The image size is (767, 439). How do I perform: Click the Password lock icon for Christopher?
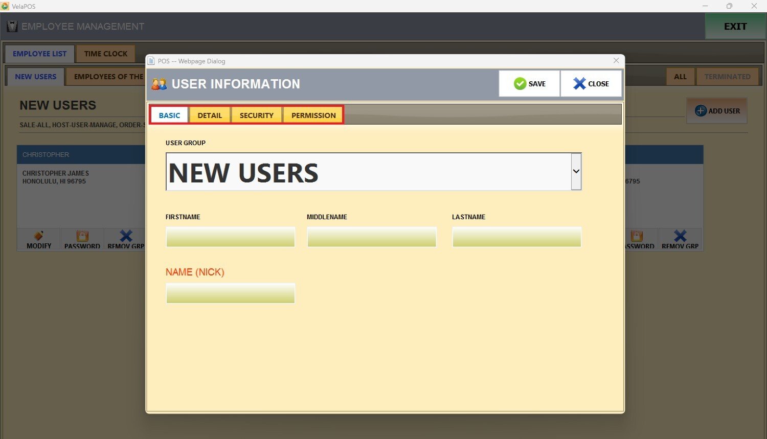82,236
